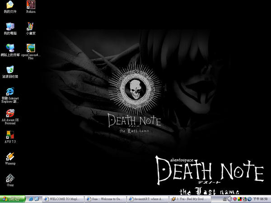This screenshot has width=271, height=203.
Task: Click the blue Bluetooth tray icon
Action: (x=249, y=199)
